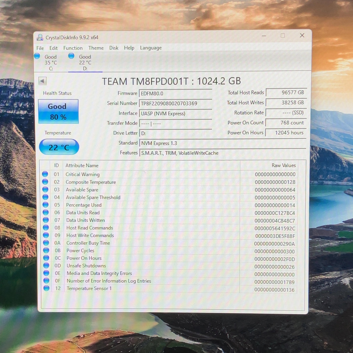
Task: Click the blue status orb for disk C:
Action: tap(37, 56)
